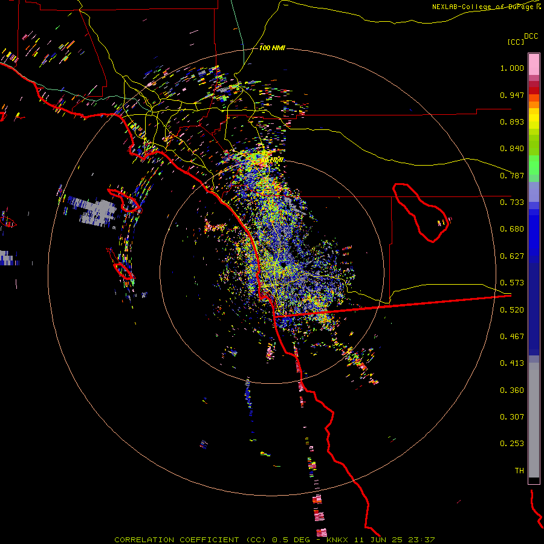Click the 0.627 scale value
The height and width of the screenshot is (544, 544).
coord(512,256)
